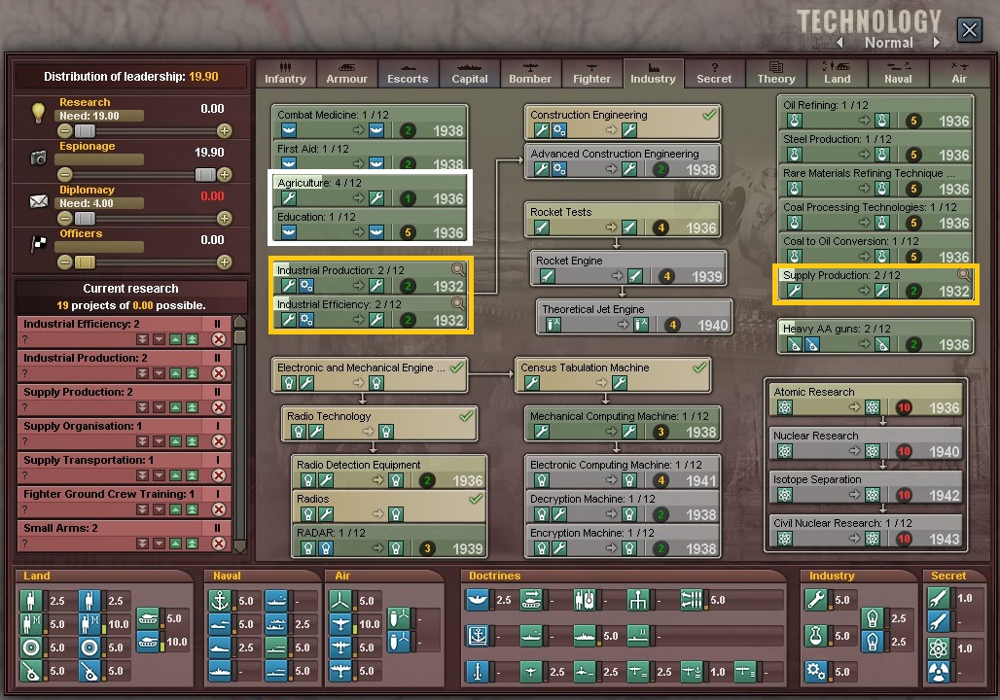This screenshot has height=700, width=1000.
Task: Remove Small Arms from current research
Action: point(219,543)
